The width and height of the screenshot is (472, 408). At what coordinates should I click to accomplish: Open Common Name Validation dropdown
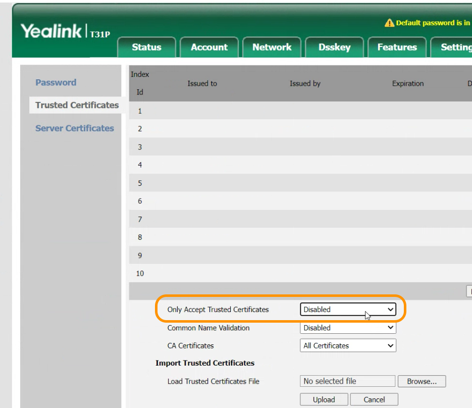(348, 328)
